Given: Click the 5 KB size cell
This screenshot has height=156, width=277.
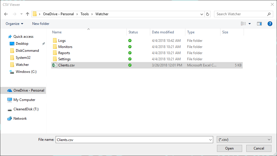Looking at the screenshot, I should 238,65.
